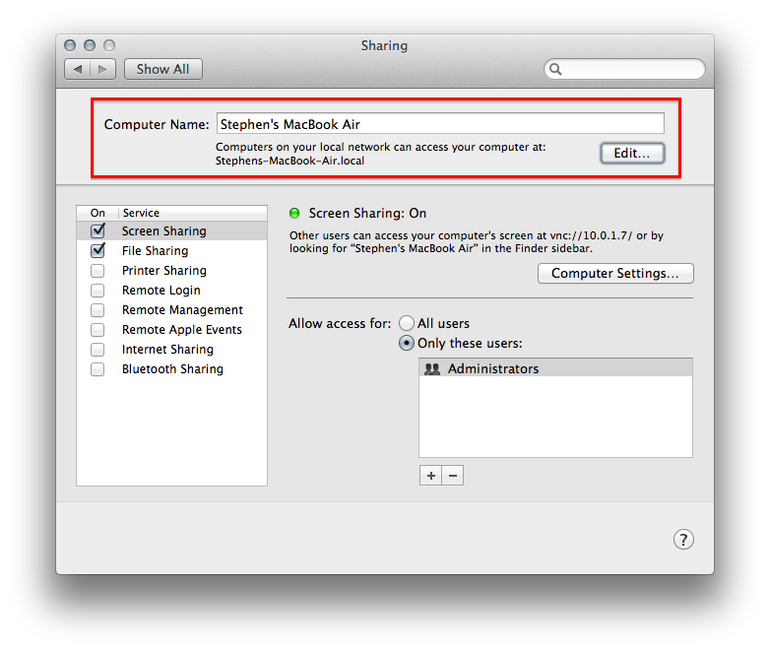Enable the Remote Apple Events checkbox

pos(97,330)
